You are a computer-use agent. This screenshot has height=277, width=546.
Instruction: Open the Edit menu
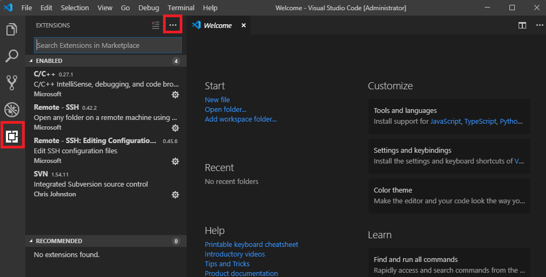tap(46, 8)
